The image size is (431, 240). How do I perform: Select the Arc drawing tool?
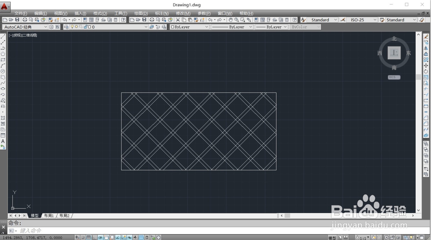pyautogui.click(x=3, y=65)
